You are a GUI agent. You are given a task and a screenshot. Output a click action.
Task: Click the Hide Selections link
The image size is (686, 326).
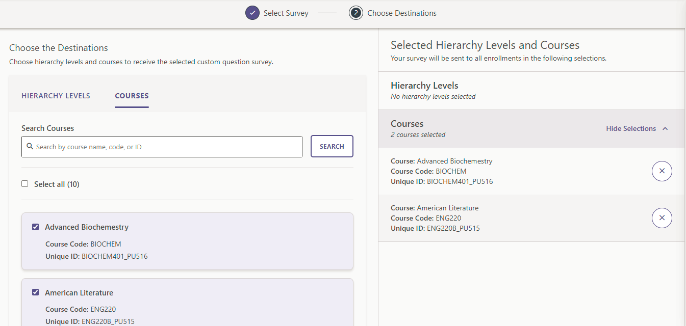pos(631,128)
